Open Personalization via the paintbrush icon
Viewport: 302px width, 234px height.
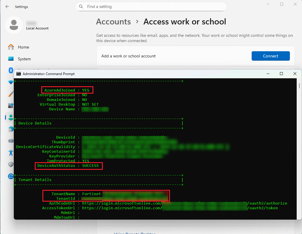coord(11,94)
